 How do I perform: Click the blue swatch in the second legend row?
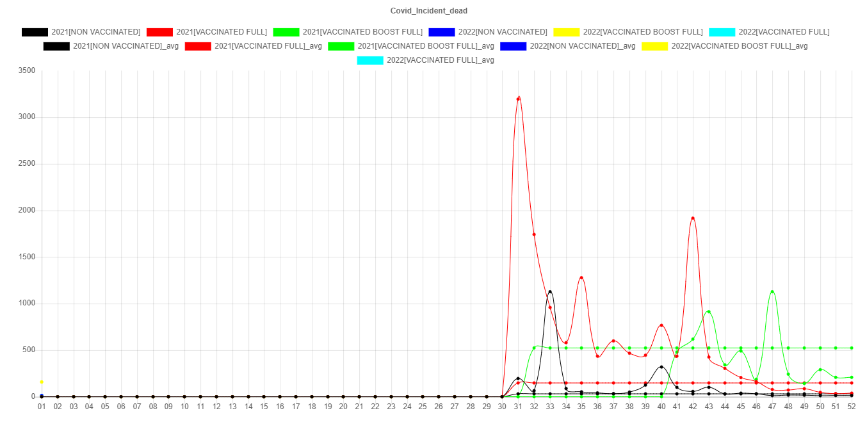[514, 46]
